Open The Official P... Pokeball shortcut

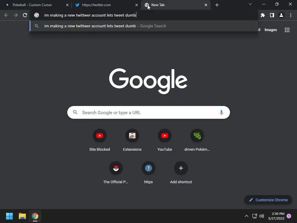pos(116,173)
